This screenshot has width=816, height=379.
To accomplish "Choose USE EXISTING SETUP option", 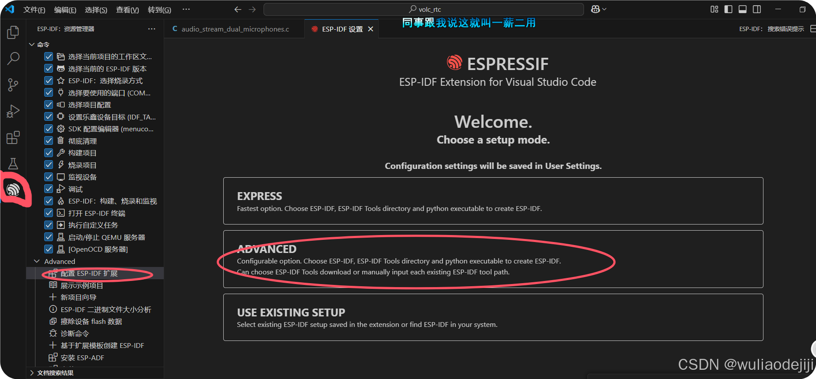I will coord(493,317).
